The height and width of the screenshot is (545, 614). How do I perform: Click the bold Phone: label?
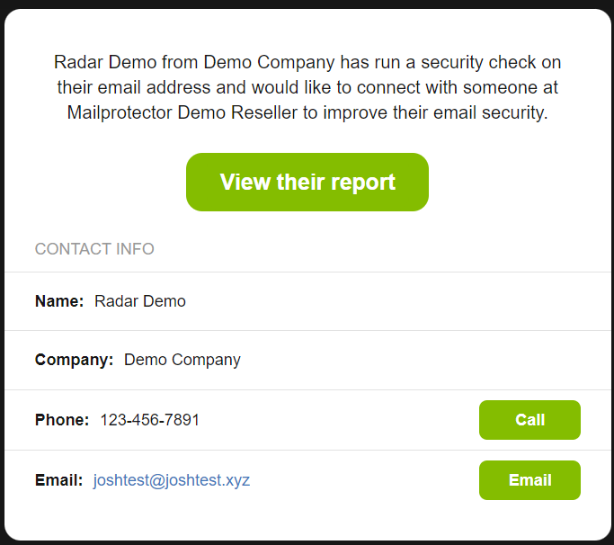point(62,420)
